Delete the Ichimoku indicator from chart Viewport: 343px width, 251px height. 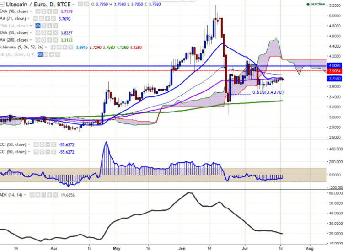coord(70,47)
